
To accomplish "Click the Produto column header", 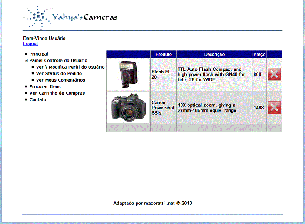I will coord(164,54).
